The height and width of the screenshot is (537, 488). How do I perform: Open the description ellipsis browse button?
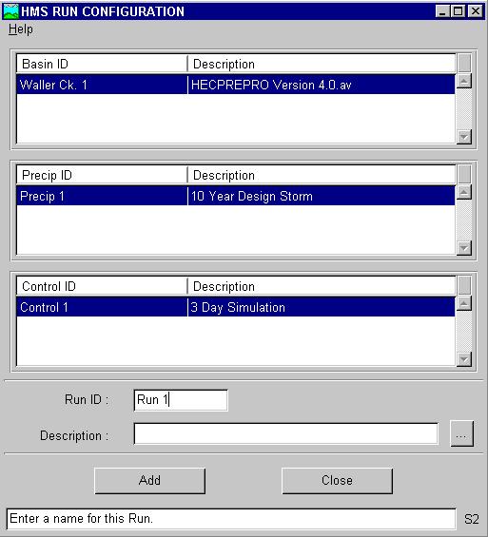(461, 434)
